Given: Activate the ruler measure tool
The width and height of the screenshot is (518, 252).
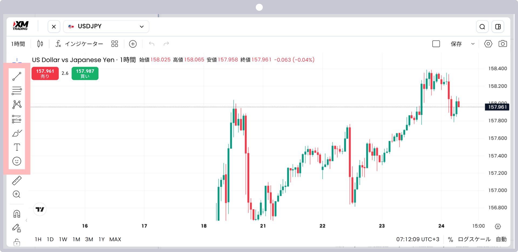Looking at the screenshot, I should 17,181.
